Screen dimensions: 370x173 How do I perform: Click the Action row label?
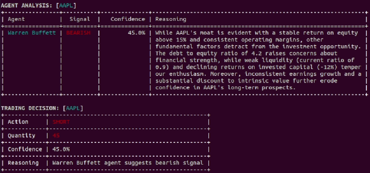[x=18, y=122]
